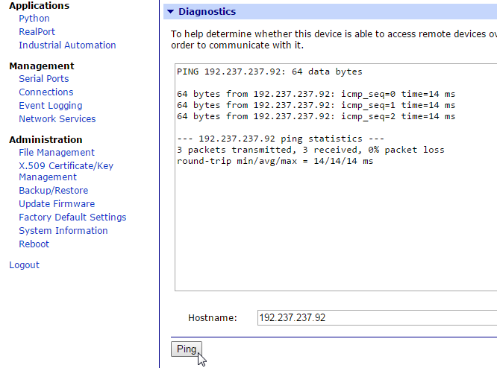
Task: Open the Update Firmware page
Action: coord(57,204)
